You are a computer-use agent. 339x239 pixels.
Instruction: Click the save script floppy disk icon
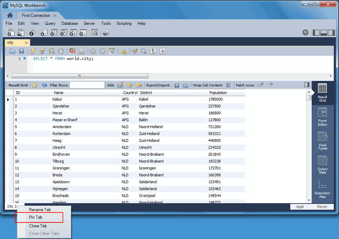(x=22, y=51)
